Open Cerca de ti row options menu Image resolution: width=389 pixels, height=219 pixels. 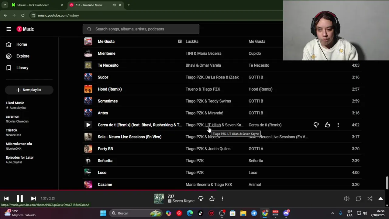tap(338, 125)
